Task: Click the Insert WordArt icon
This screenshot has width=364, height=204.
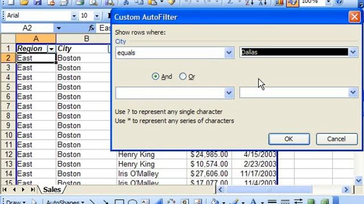Action: click(x=159, y=202)
